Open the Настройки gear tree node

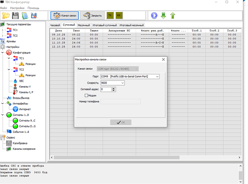(x=13, y=47)
